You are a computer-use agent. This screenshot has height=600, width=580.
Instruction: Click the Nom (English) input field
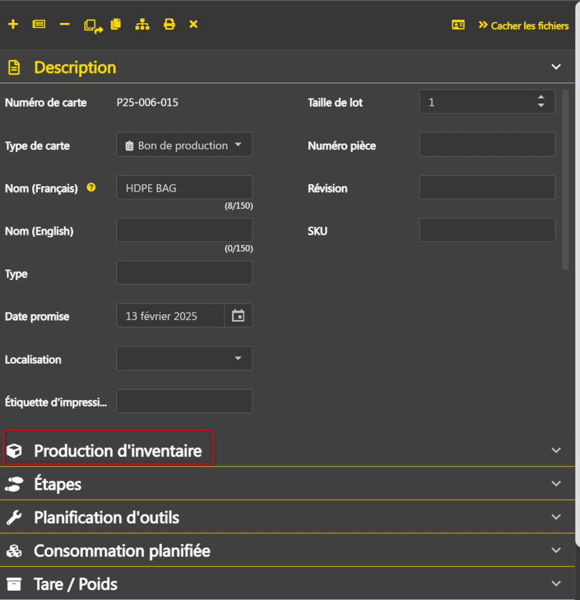point(184,230)
